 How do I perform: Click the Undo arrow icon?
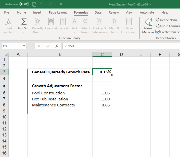[x=41, y=4]
